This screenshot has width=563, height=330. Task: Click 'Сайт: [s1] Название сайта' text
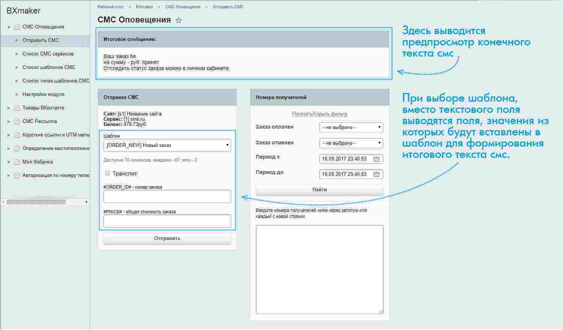[x=132, y=114]
